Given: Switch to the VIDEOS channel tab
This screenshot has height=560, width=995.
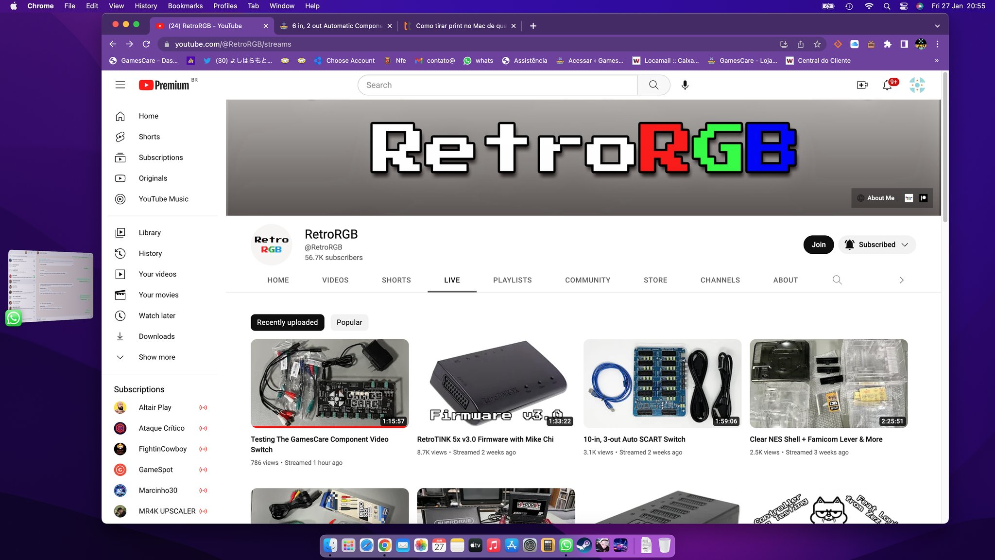Looking at the screenshot, I should 335,280.
